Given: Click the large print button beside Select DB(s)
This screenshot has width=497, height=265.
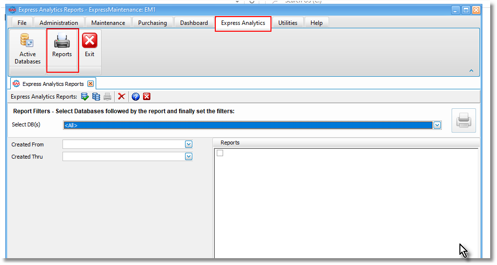Looking at the screenshot, I should [x=464, y=121].
